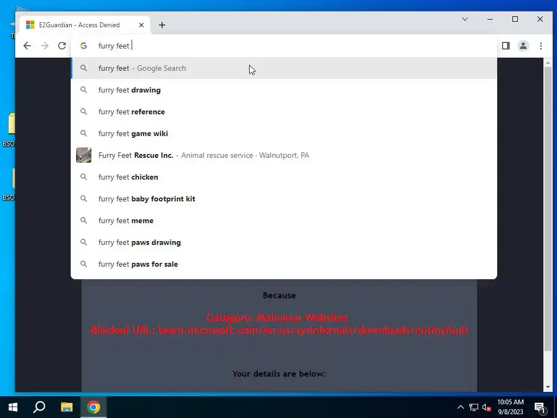This screenshot has width=557, height=418.
Task: Pick the 'furry feet game wiki' suggestion
Action: (284, 134)
